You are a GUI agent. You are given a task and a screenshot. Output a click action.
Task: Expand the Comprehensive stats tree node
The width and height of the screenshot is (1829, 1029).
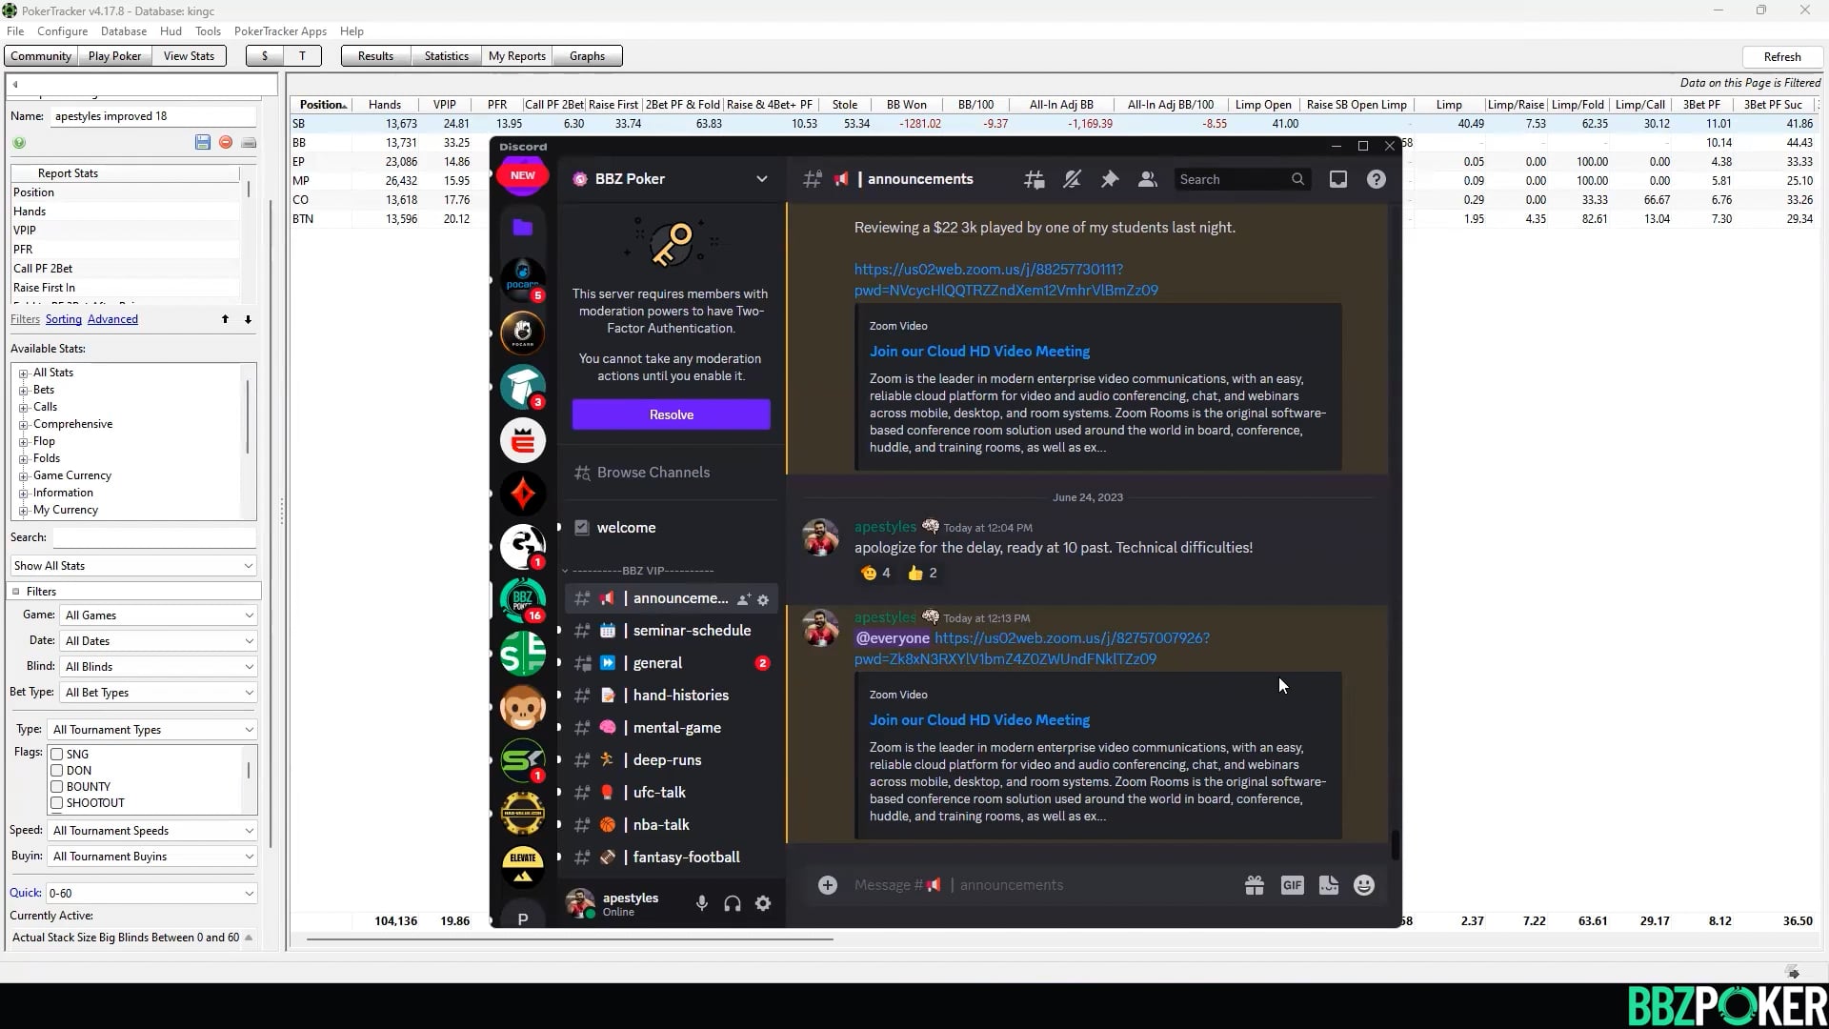(x=24, y=425)
